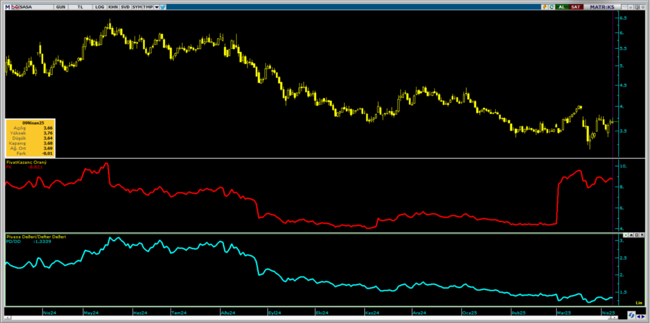Open the dropdown arrow after TMP
Image resolution: width=650 pixels, height=323 pixels.
pyautogui.click(x=156, y=6)
